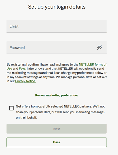The height and width of the screenshot is (155, 118).
Task: Open the Fees link
Action: 23,68
